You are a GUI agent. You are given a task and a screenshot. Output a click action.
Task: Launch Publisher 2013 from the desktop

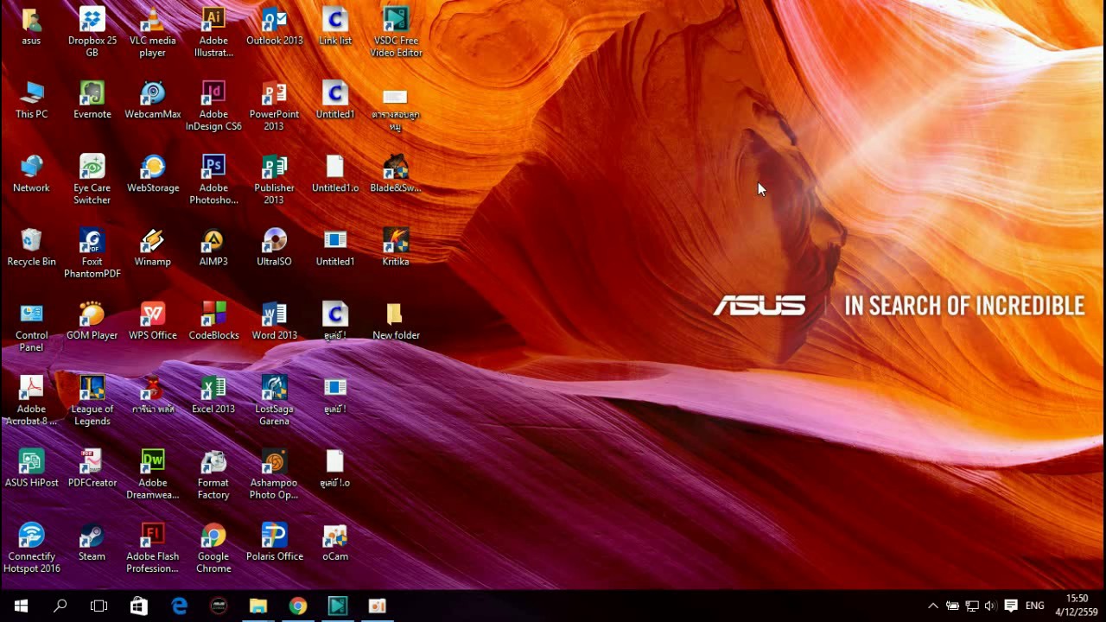tap(275, 179)
